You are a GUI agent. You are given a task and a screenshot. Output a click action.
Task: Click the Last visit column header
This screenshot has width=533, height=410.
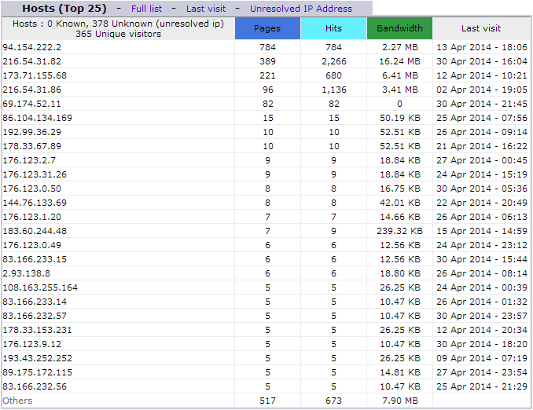pyautogui.click(x=481, y=28)
